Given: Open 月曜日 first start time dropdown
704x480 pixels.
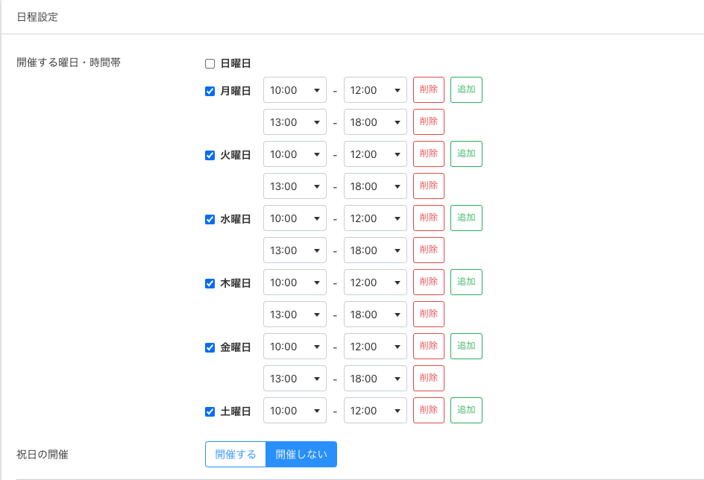Looking at the screenshot, I should (x=295, y=90).
